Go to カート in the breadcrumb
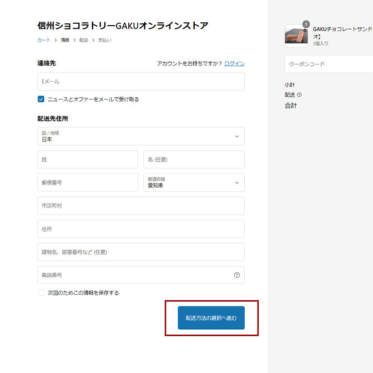 point(44,40)
